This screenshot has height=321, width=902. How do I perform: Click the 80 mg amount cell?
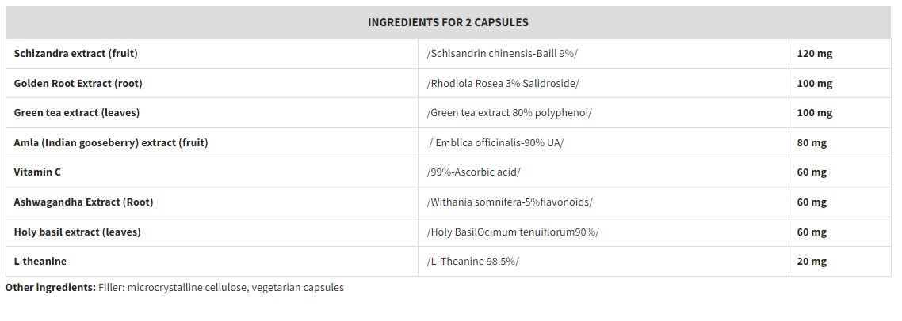(x=812, y=143)
